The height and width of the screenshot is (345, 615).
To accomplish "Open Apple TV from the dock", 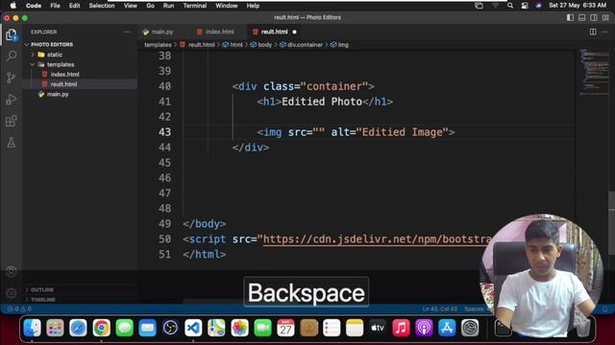I will pyautogui.click(x=378, y=328).
